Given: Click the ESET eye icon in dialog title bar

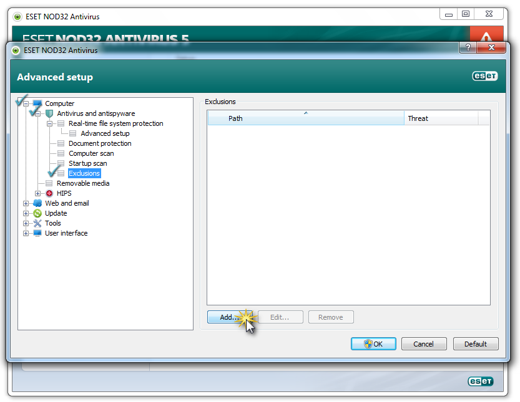Looking at the screenshot, I should 16,50.
